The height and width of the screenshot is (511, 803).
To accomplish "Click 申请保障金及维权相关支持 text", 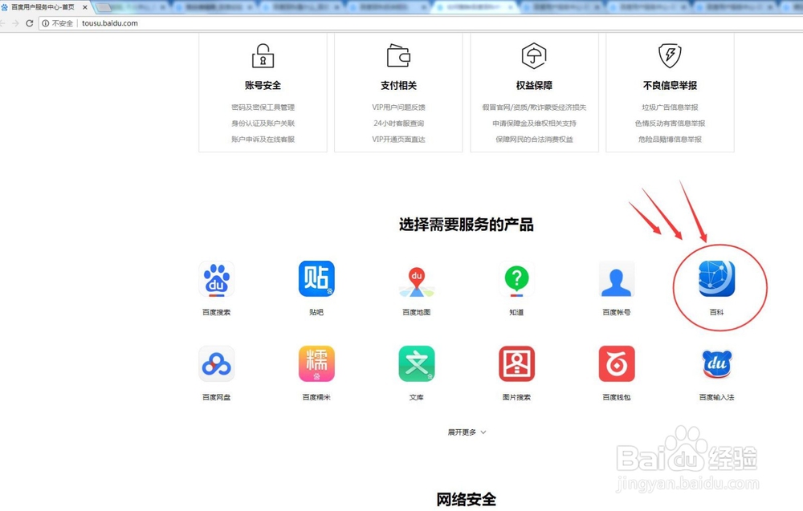I will point(534,124).
